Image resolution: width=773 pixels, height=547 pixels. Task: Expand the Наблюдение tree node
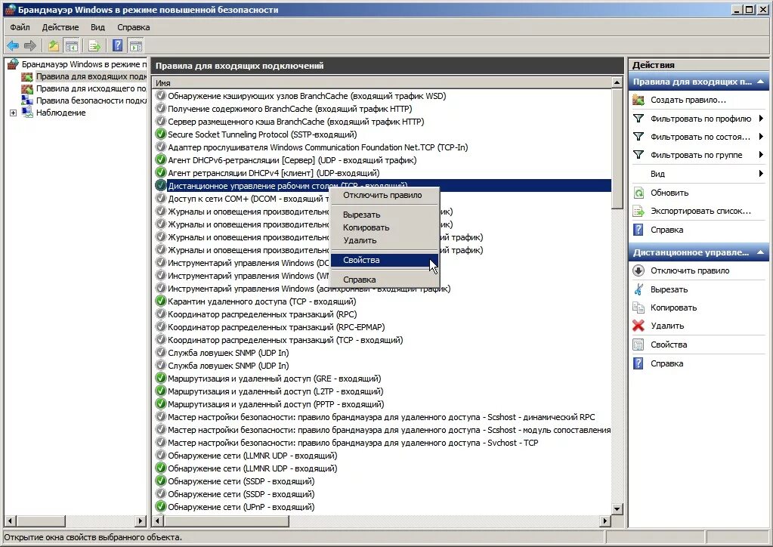point(14,113)
